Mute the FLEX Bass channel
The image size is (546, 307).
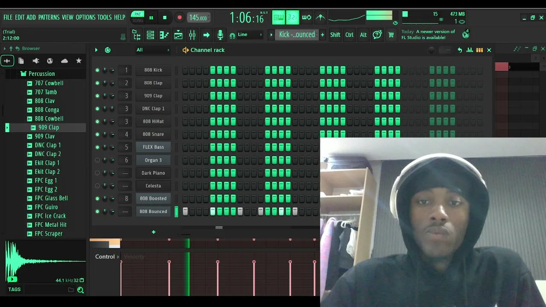pos(97,147)
